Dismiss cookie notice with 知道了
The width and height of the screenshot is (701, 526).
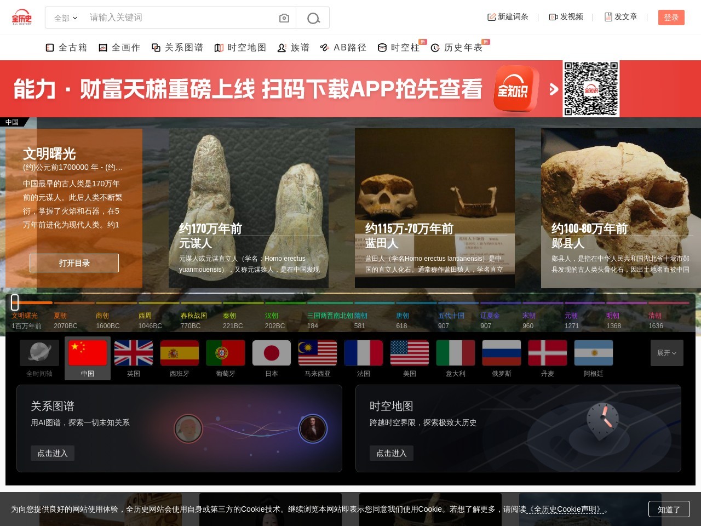669,510
